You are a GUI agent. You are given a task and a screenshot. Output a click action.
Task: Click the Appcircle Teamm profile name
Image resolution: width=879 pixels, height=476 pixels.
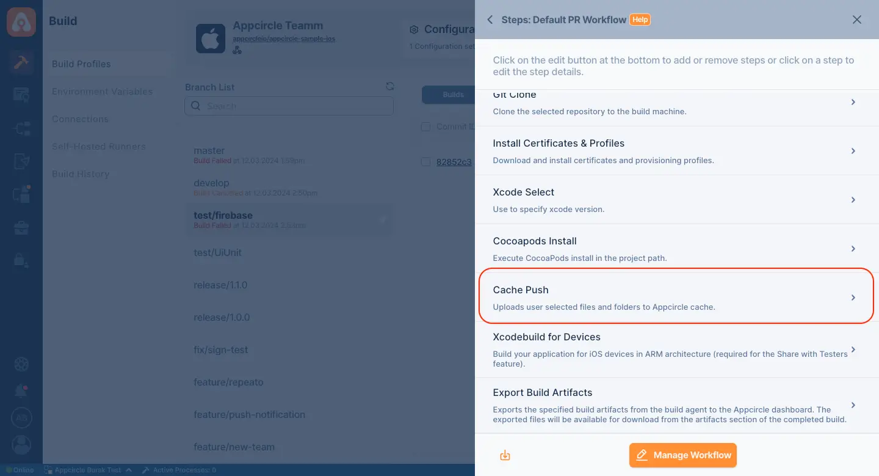click(x=278, y=26)
